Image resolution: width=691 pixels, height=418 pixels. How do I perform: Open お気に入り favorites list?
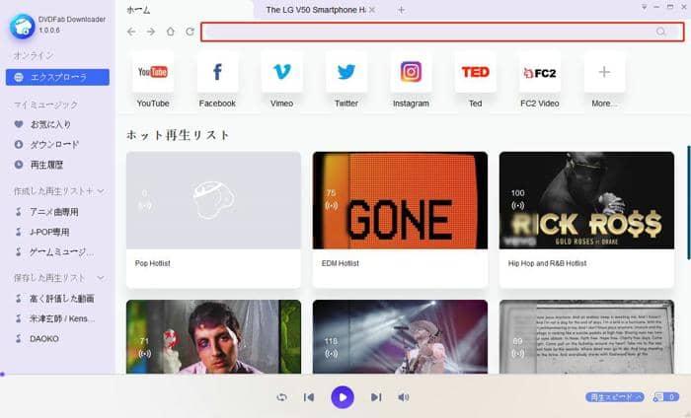click(x=51, y=124)
